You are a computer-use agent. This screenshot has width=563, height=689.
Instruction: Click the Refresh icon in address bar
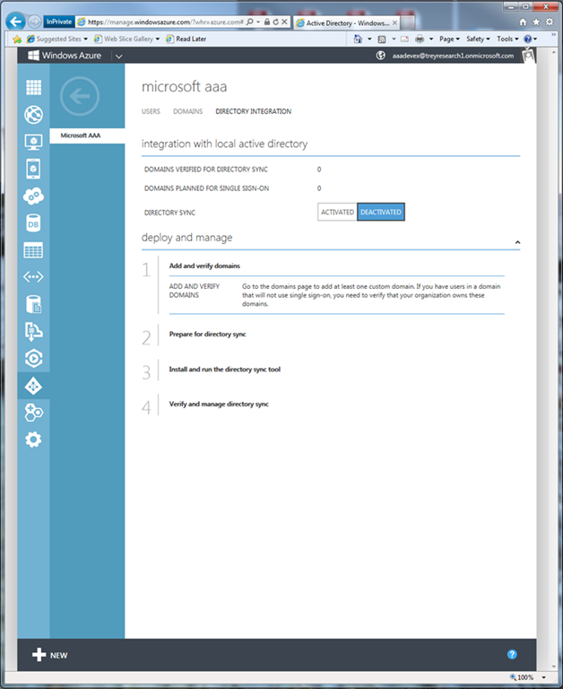pos(276,22)
